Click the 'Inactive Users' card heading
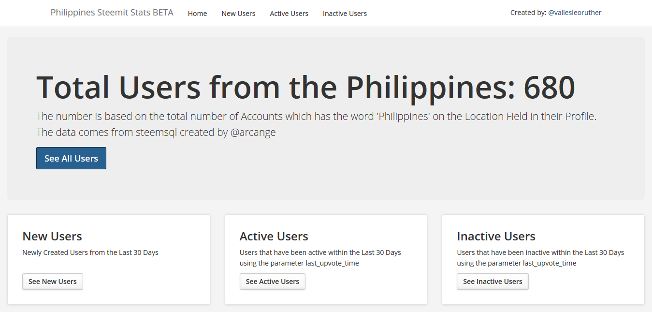 tap(496, 237)
